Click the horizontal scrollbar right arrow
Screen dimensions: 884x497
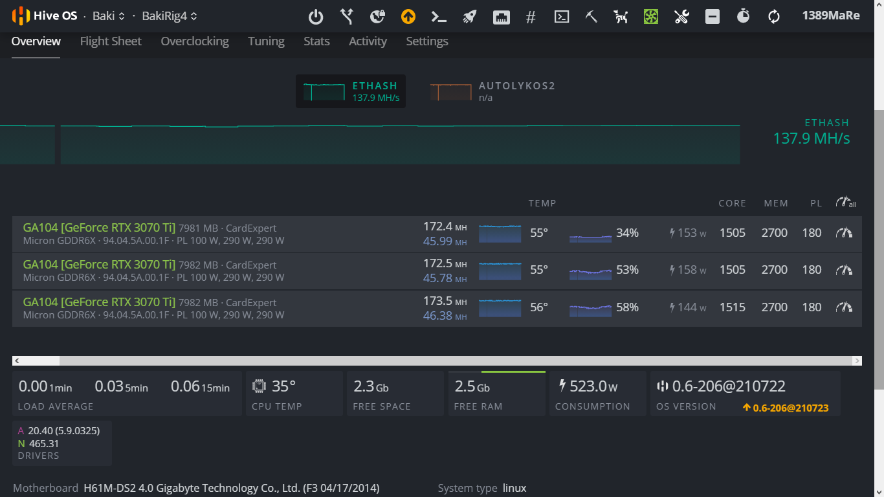pyautogui.click(x=857, y=361)
